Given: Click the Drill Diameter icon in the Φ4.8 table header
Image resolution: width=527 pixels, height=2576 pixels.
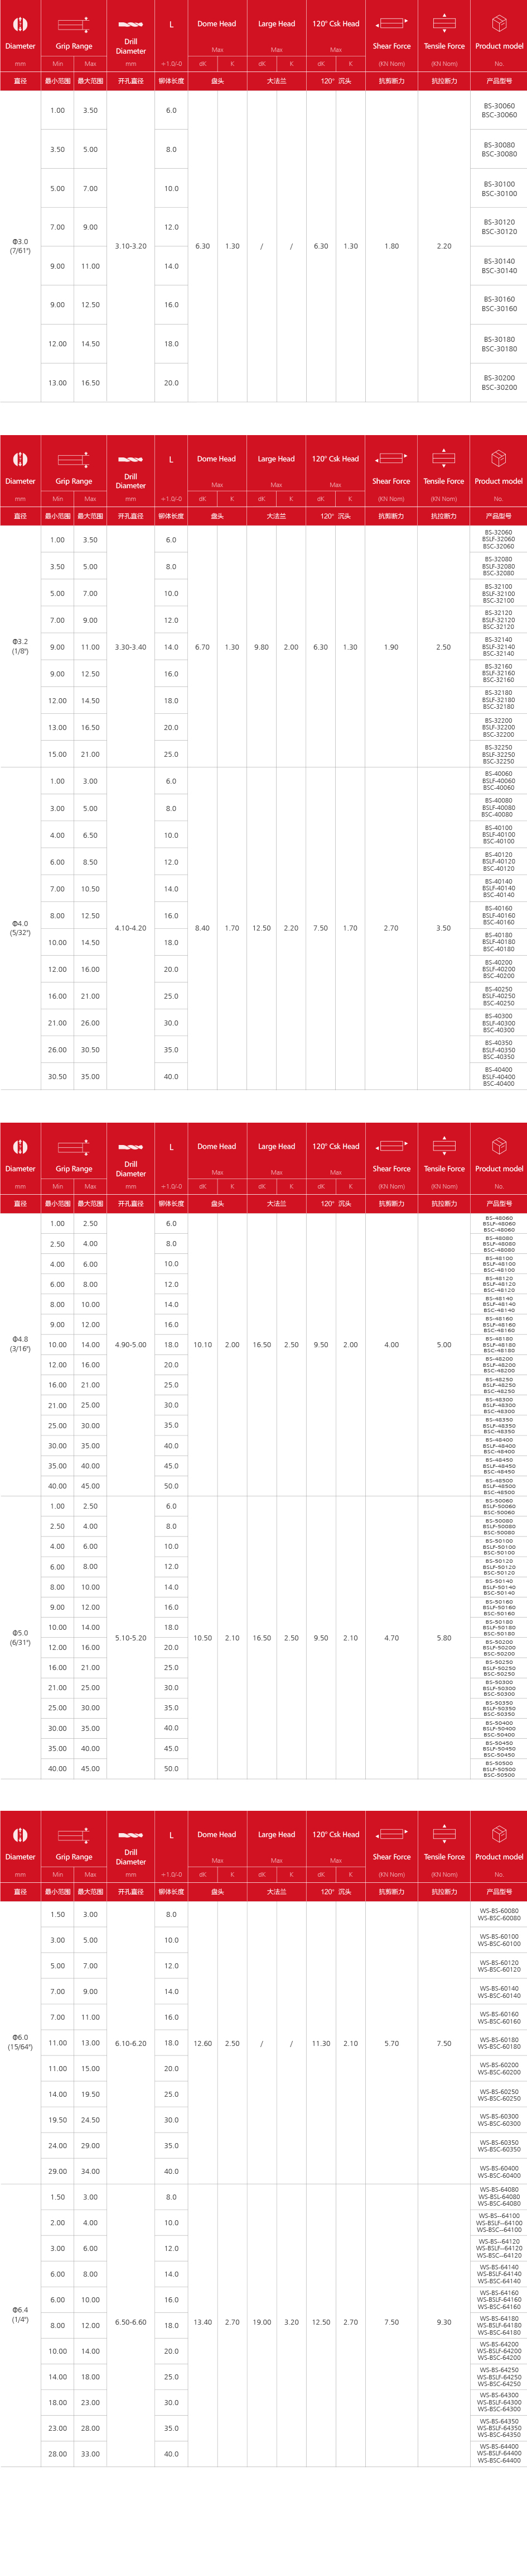Looking at the screenshot, I should tap(130, 1147).
